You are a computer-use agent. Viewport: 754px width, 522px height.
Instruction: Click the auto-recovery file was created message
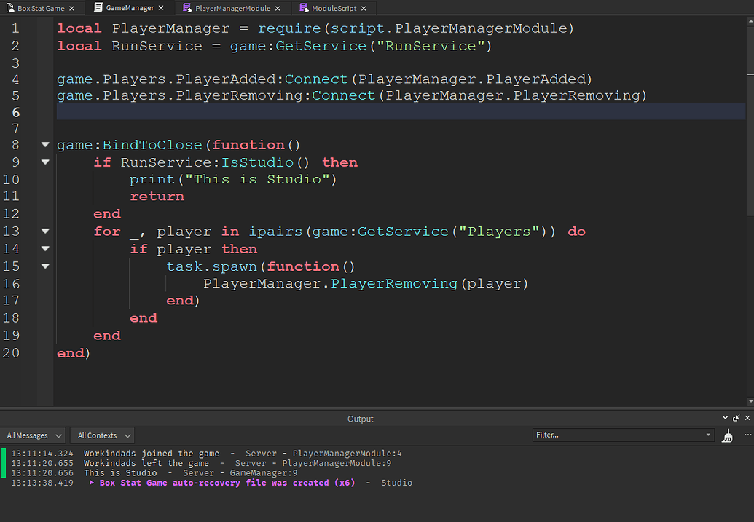coord(227,483)
